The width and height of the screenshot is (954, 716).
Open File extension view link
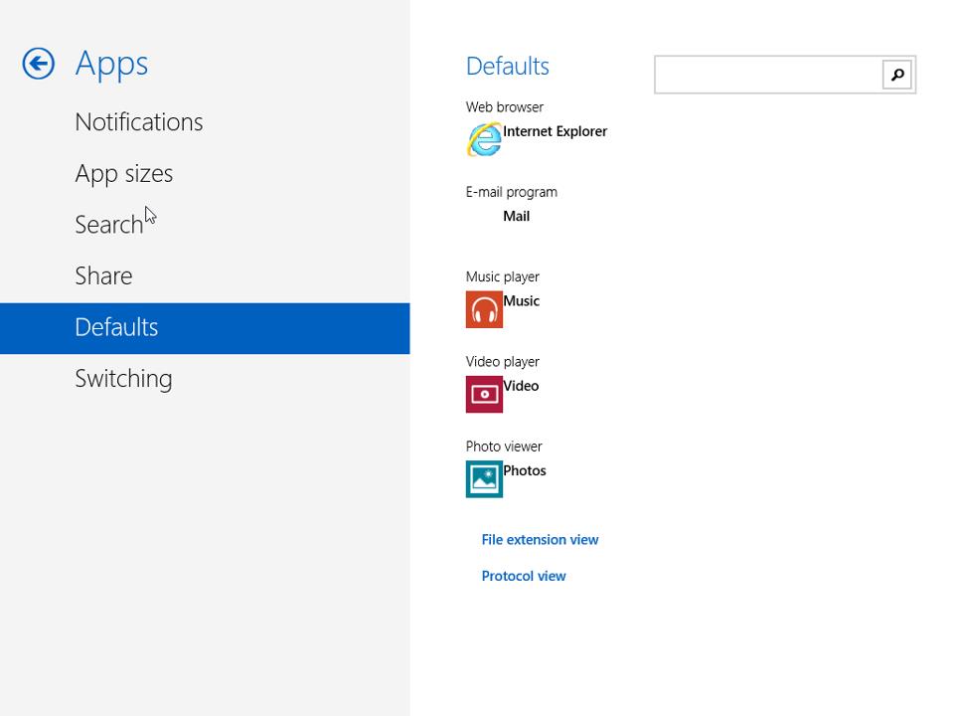point(540,539)
